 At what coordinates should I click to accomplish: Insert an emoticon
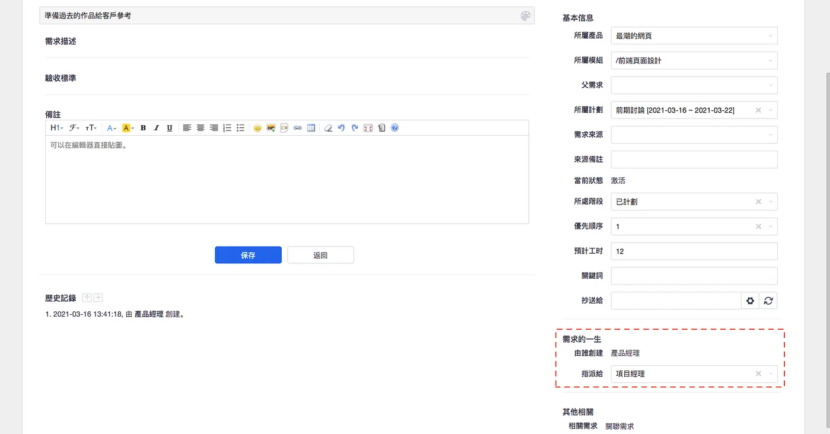(257, 127)
